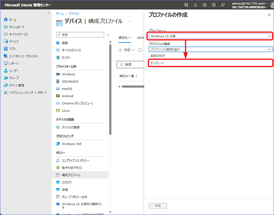
Task: Open Windows 365 under プロビジョニング
Action: click(69, 144)
